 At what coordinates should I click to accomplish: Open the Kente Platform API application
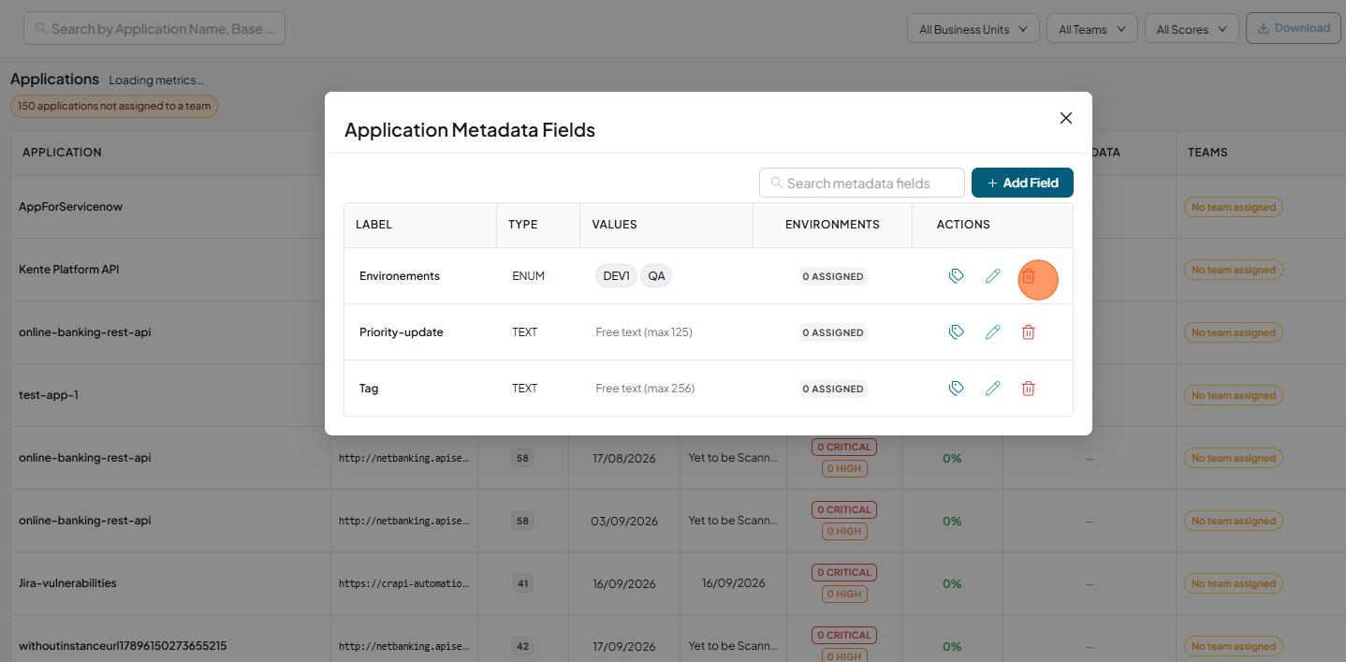[68, 270]
